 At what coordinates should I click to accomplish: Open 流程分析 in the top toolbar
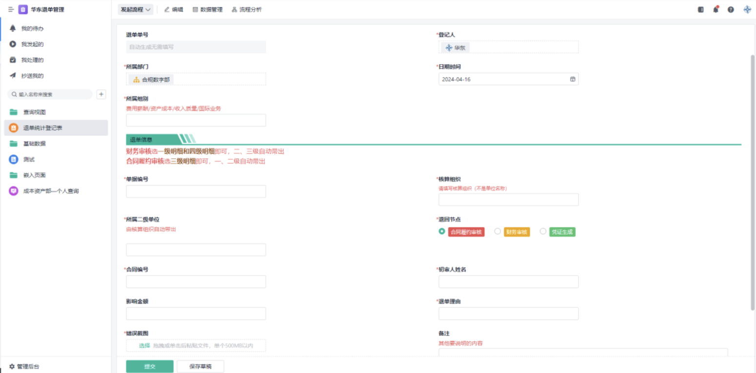(x=247, y=9)
